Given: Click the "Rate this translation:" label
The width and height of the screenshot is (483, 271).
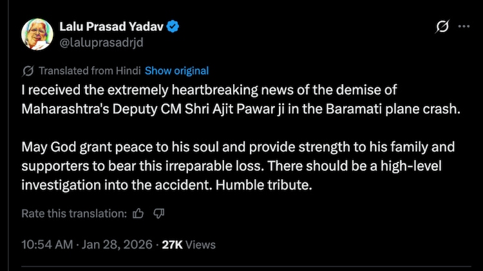Looking at the screenshot, I should pos(74,213).
